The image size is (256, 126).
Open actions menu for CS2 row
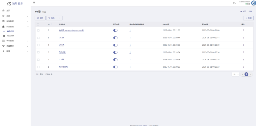click(243, 38)
